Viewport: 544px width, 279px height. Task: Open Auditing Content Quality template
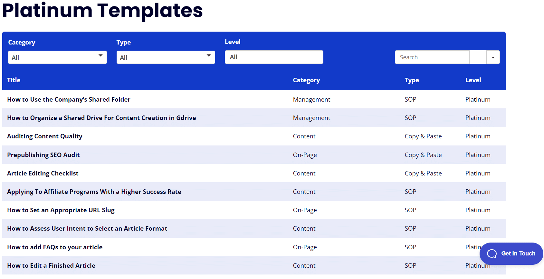45,136
